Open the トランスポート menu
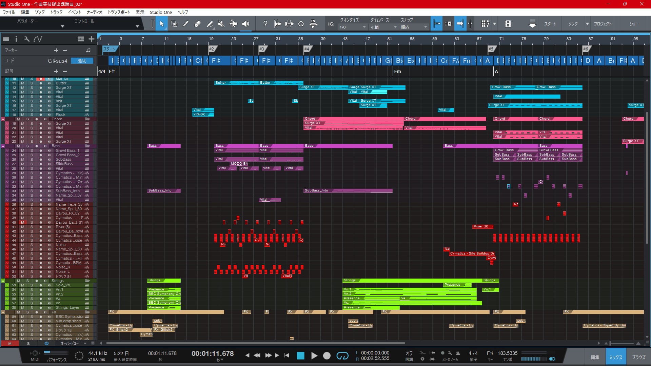Image resolution: width=651 pixels, height=366 pixels. pos(119,12)
